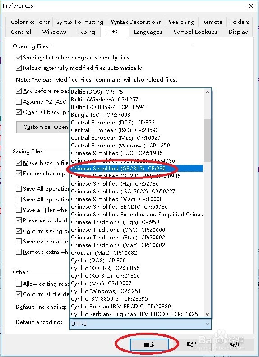Switch to the Symbol Lookups tab
This screenshot has height=357, width=259.
[195, 32]
